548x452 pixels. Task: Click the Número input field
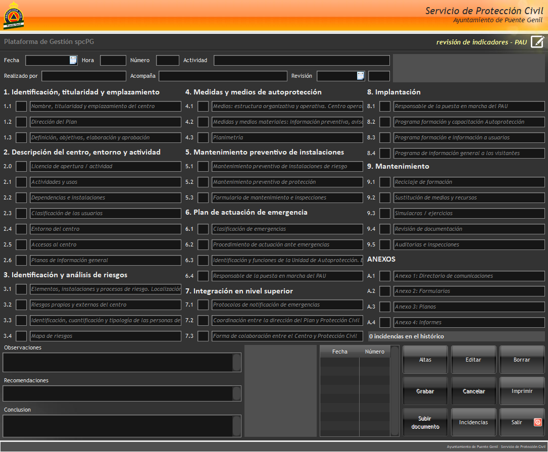point(168,60)
